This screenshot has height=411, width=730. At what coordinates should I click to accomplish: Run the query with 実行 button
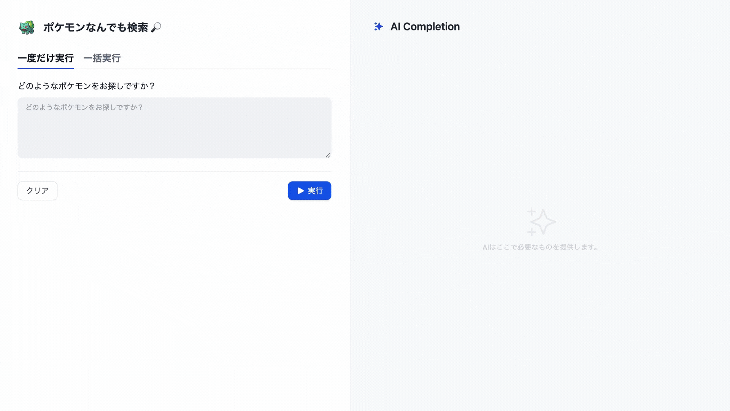click(x=309, y=191)
